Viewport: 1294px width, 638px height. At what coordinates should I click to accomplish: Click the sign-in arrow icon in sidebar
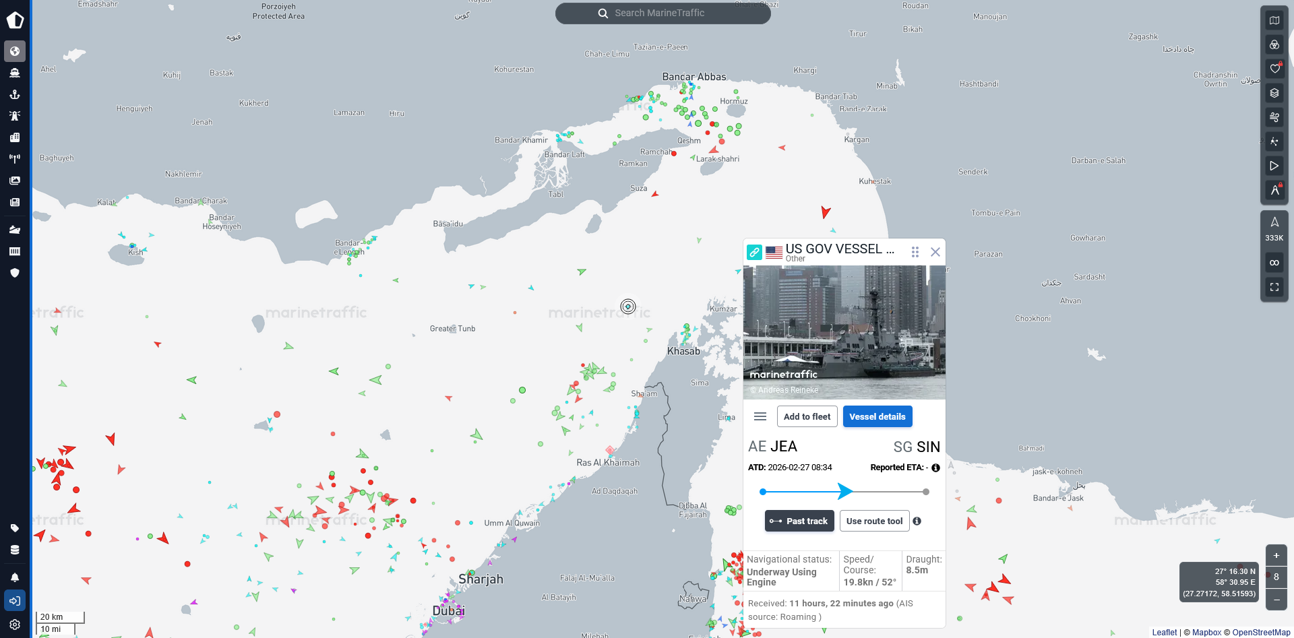coord(15,601)
